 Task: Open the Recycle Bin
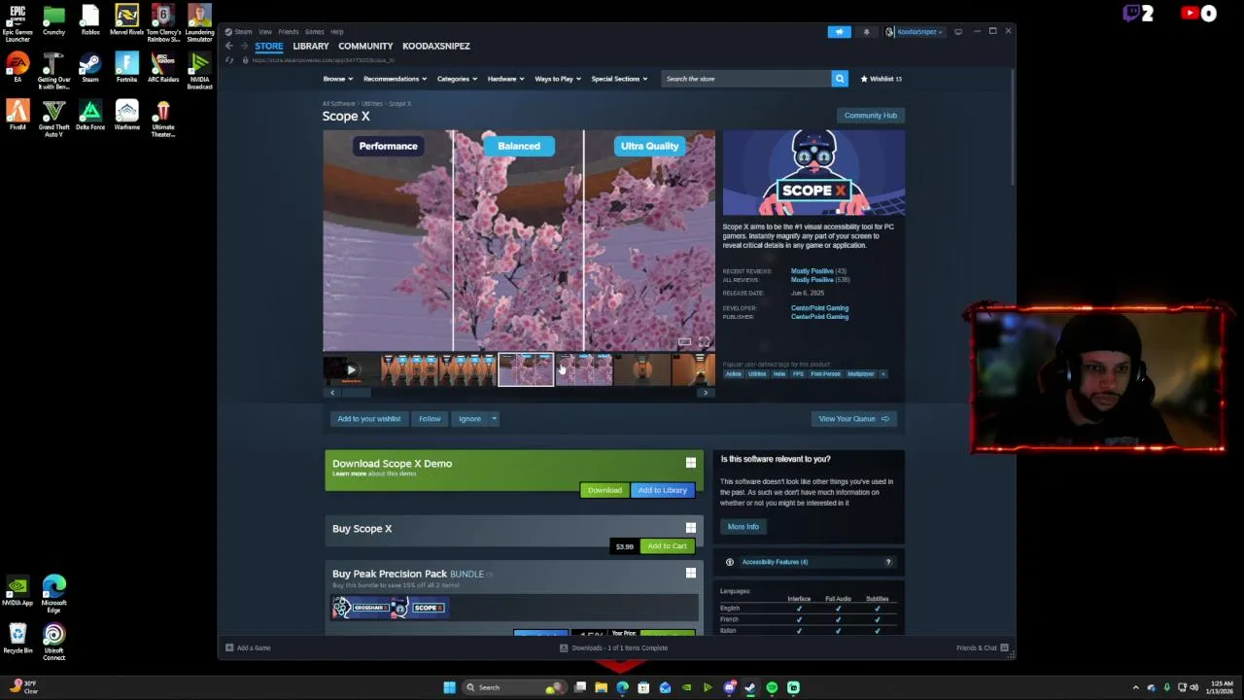(x=17, y=639)
